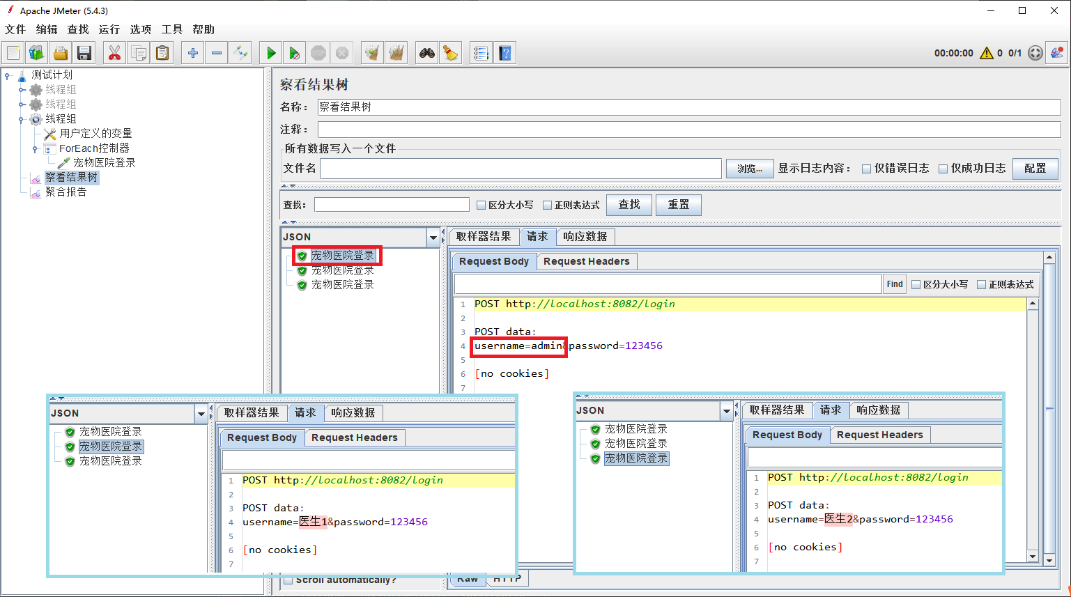1071x597 pixels.
Task: Click the Save test plan floppy icon
Action: pos(84,53)
